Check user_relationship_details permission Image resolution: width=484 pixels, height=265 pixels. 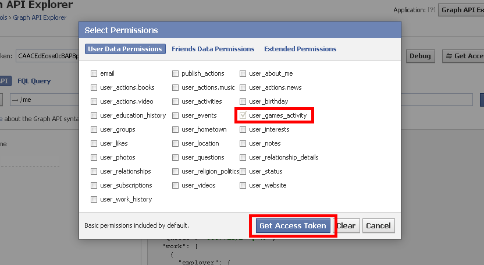pyautogui.click(x=243, y=157)
